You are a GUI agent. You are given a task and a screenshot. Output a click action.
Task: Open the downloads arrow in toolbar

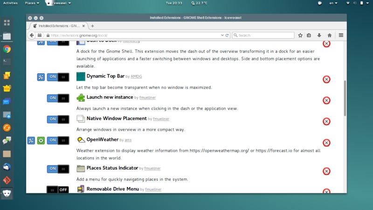pos(319,35)
